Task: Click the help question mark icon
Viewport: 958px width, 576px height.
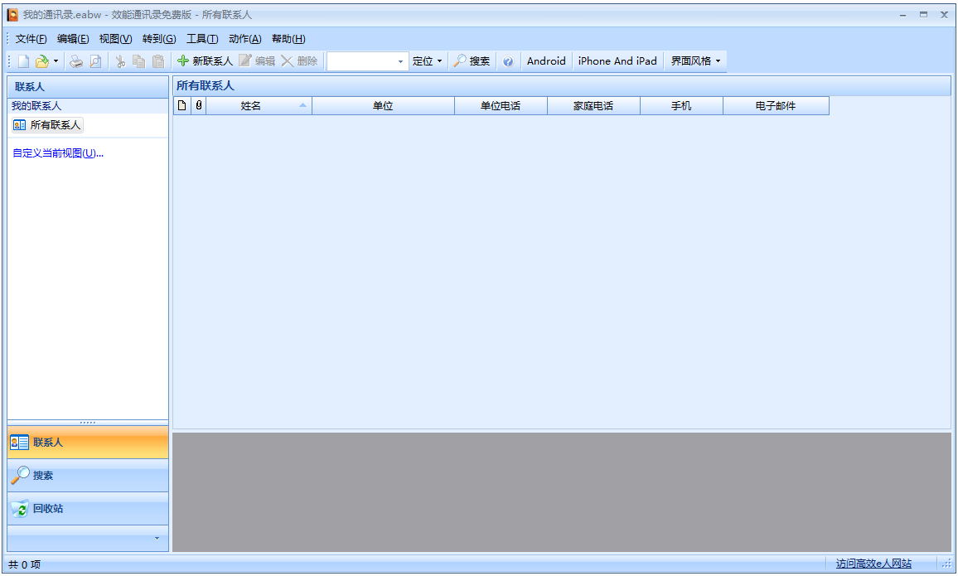Action: coord(508,61)
